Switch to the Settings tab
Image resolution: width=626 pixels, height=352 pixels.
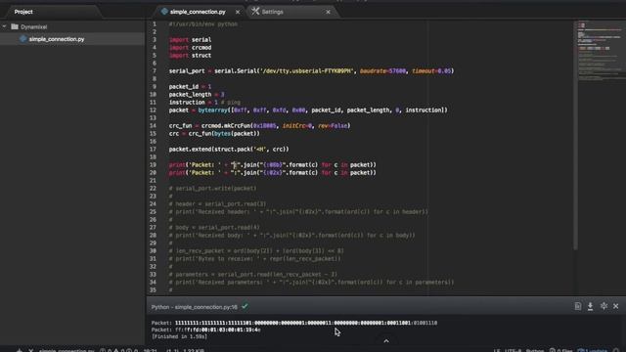(272, 12)
